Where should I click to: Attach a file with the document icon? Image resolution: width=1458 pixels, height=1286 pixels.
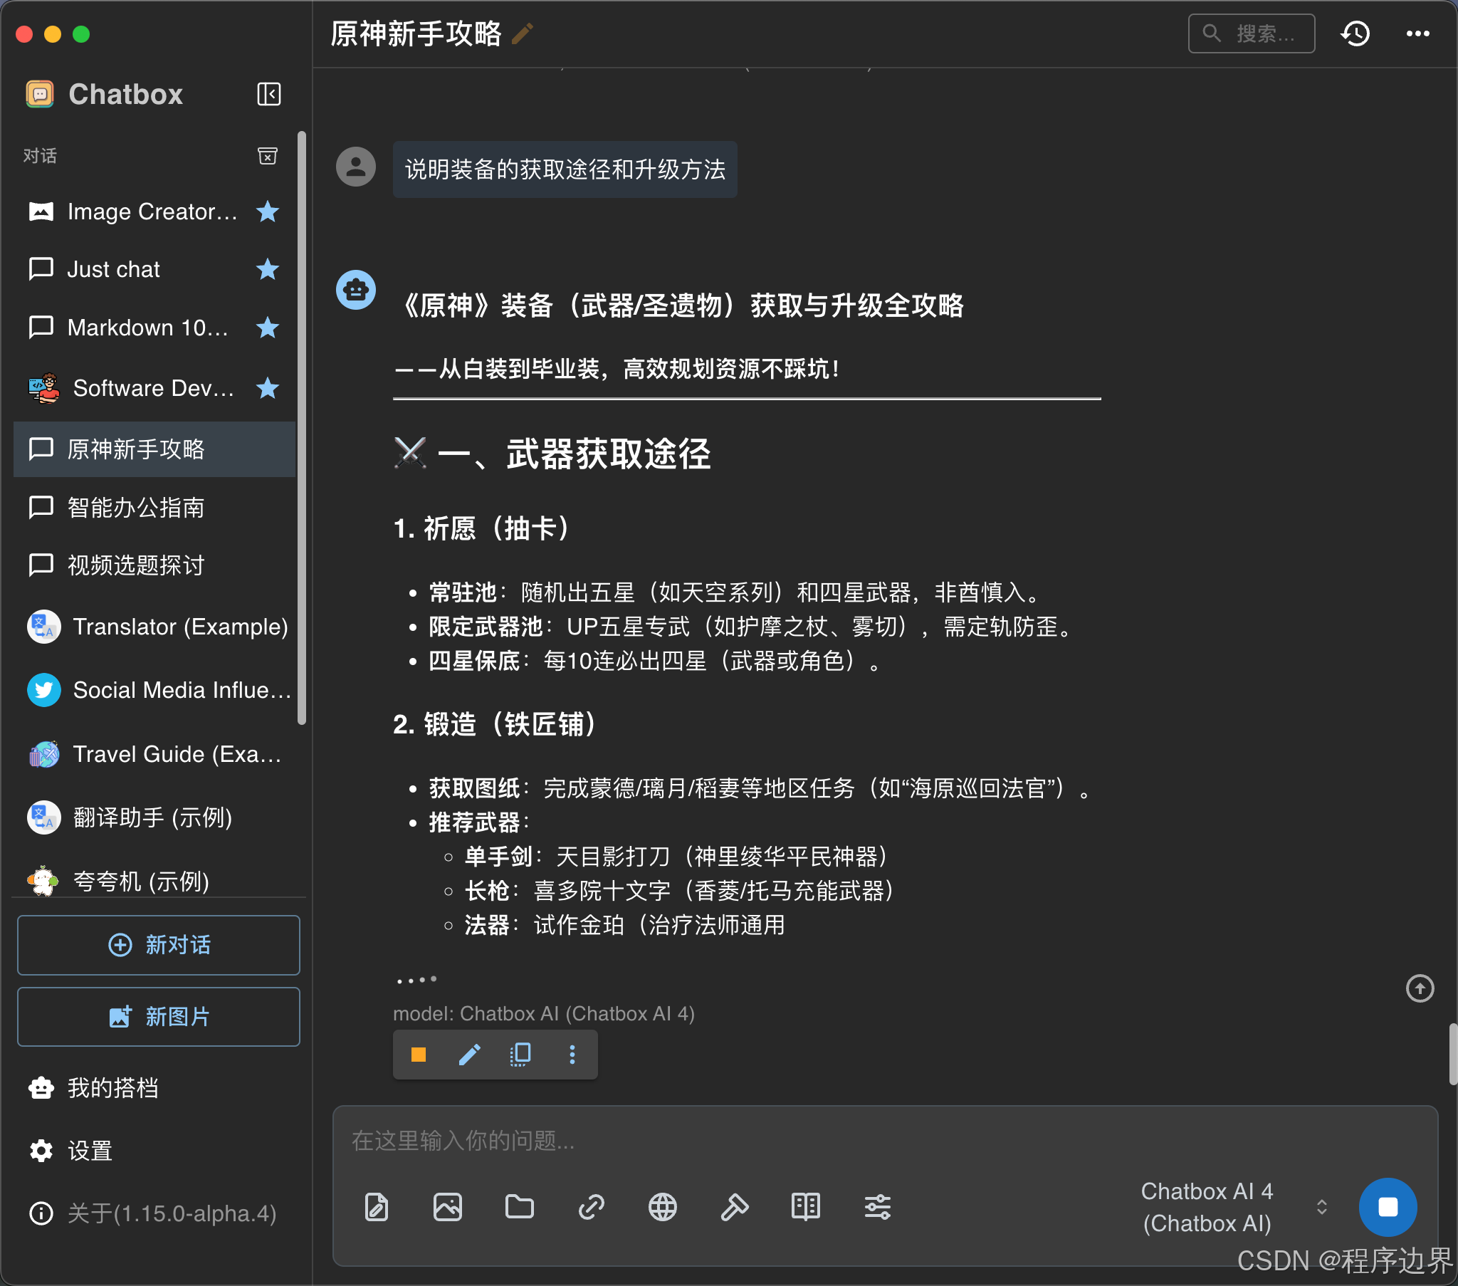pyautogui.click(x=376, y=1207)
